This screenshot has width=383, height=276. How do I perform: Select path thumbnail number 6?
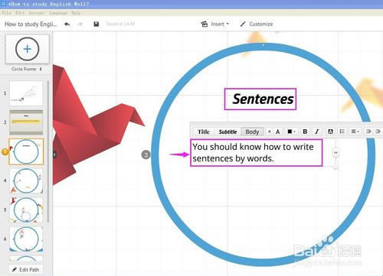point(26,239)
